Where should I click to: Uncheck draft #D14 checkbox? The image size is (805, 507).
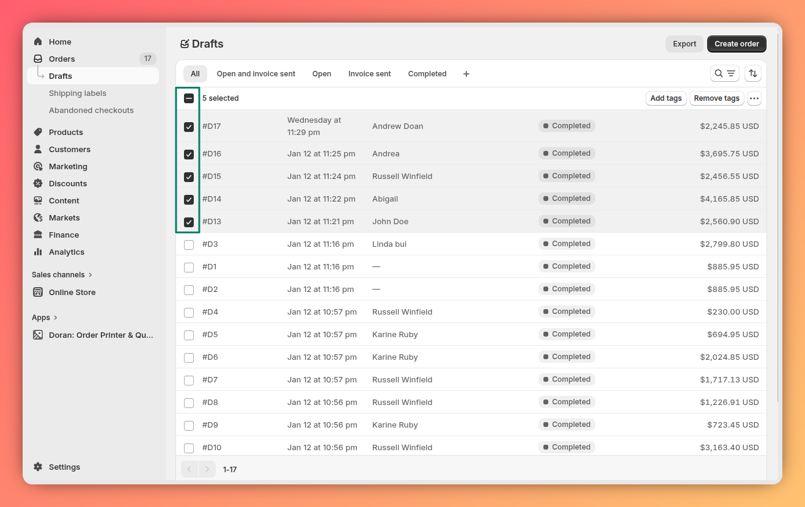coord(189,200)
